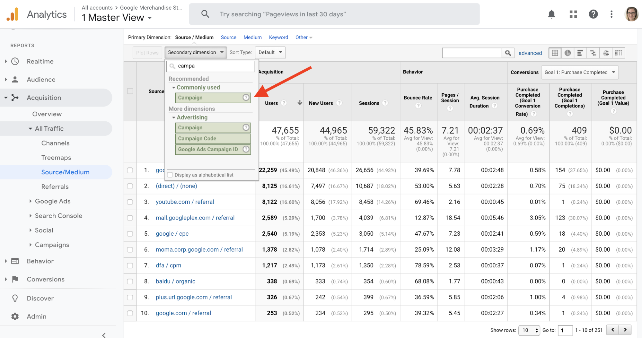Image resolution: width=642 pixels, height=338 pixels.
Task: Open the Acquisition Overview page
Action: 47,114
